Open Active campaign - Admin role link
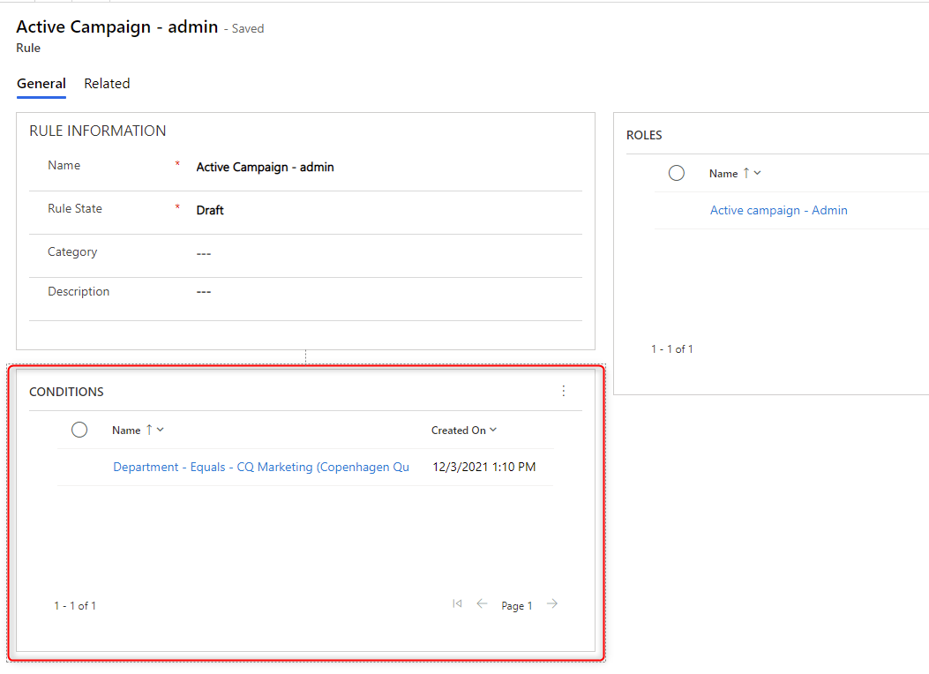 tap(778, 210)
